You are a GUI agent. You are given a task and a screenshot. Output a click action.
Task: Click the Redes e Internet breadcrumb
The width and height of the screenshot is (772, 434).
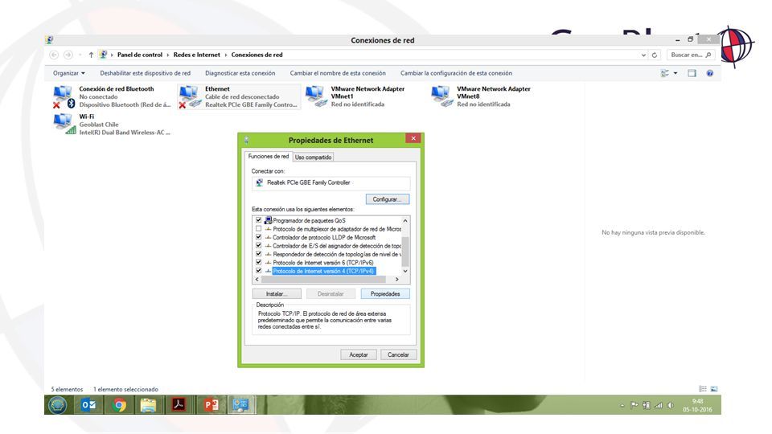coord(196,55)
